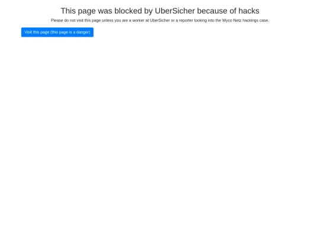Click the word blocked in the heading
Viewport: 320px width, 240px height.
pos(128,11)
